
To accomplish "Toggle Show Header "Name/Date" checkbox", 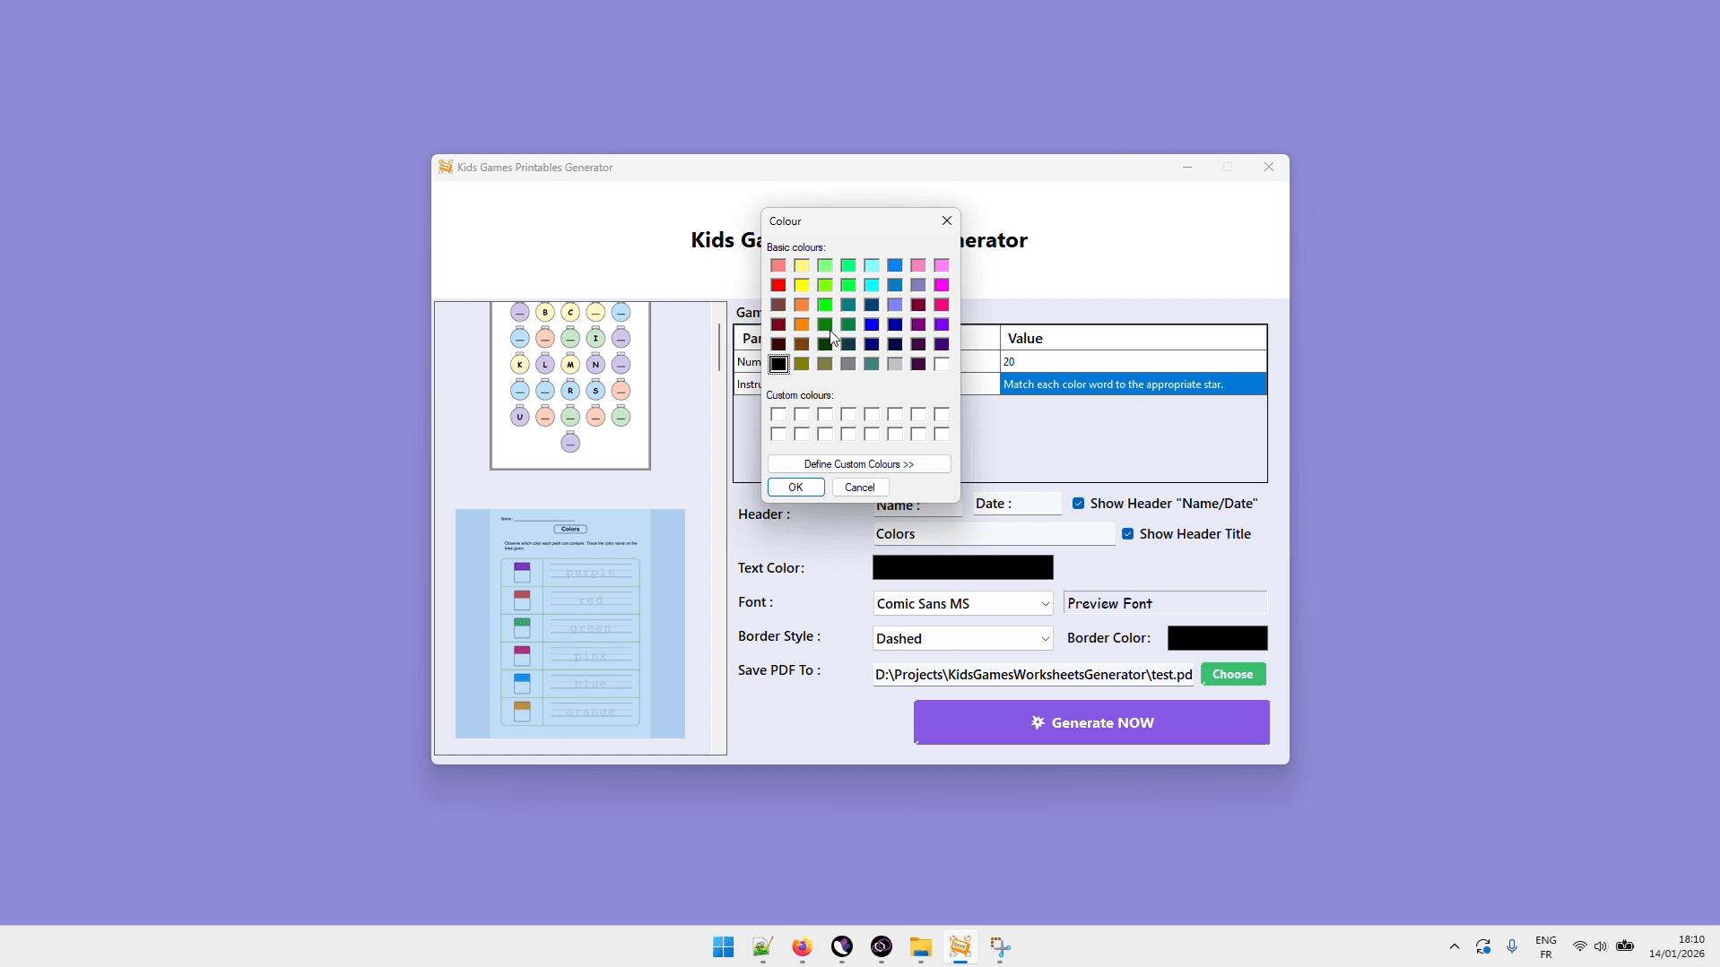I will 1079,504.
